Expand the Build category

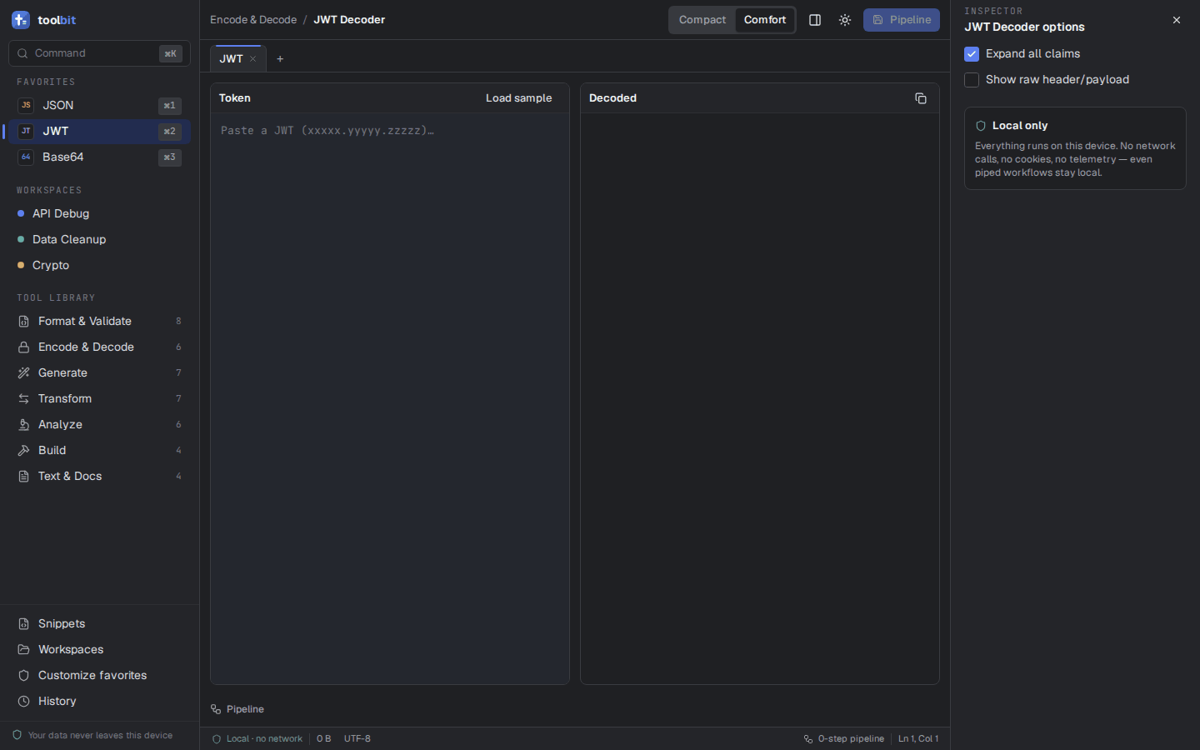coord(99,451)
